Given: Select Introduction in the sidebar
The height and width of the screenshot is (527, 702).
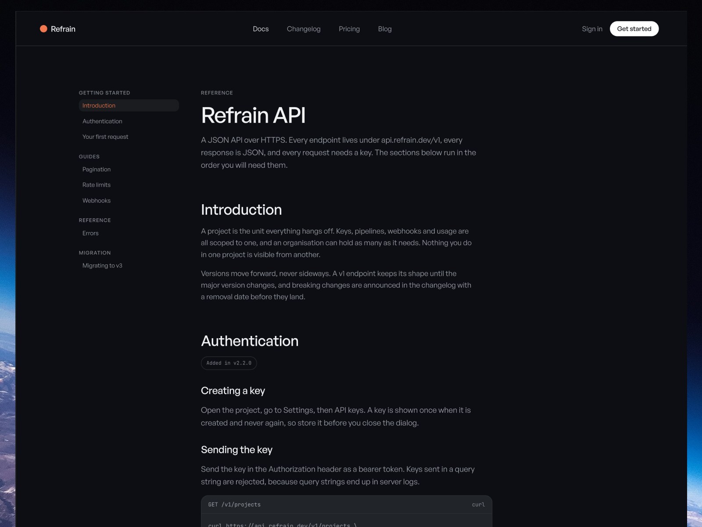Looking at the screenshot, I should [x=129, y=105].
